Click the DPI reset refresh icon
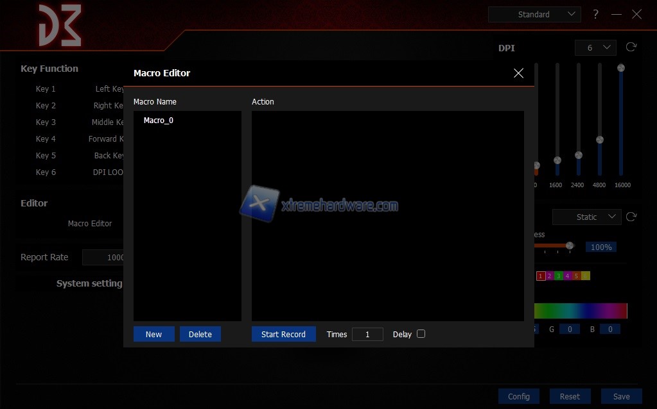This screenshot has width=657, height=409. pos(631,47)
